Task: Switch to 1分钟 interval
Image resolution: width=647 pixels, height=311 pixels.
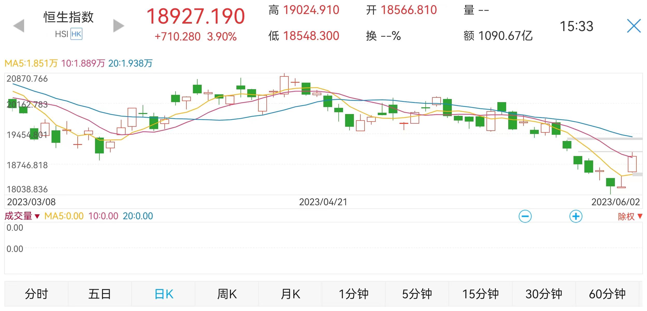Action: coord(353,294)
